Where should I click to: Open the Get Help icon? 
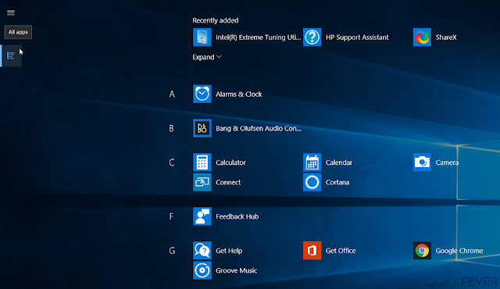pyautogui.click(x=202, y=251)
